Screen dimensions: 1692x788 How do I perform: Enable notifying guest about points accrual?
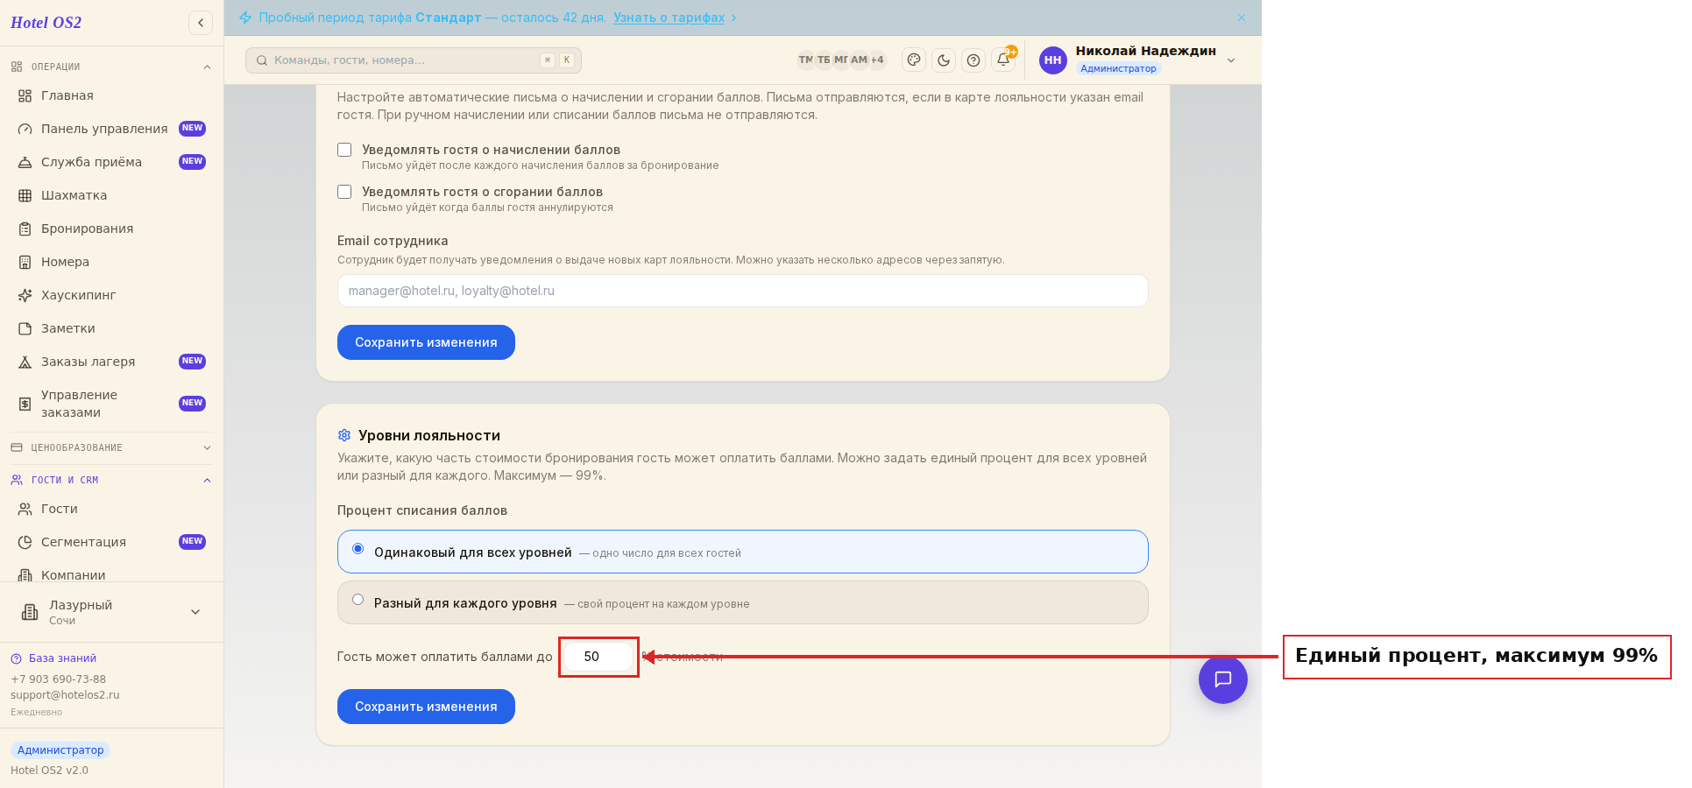344,150
